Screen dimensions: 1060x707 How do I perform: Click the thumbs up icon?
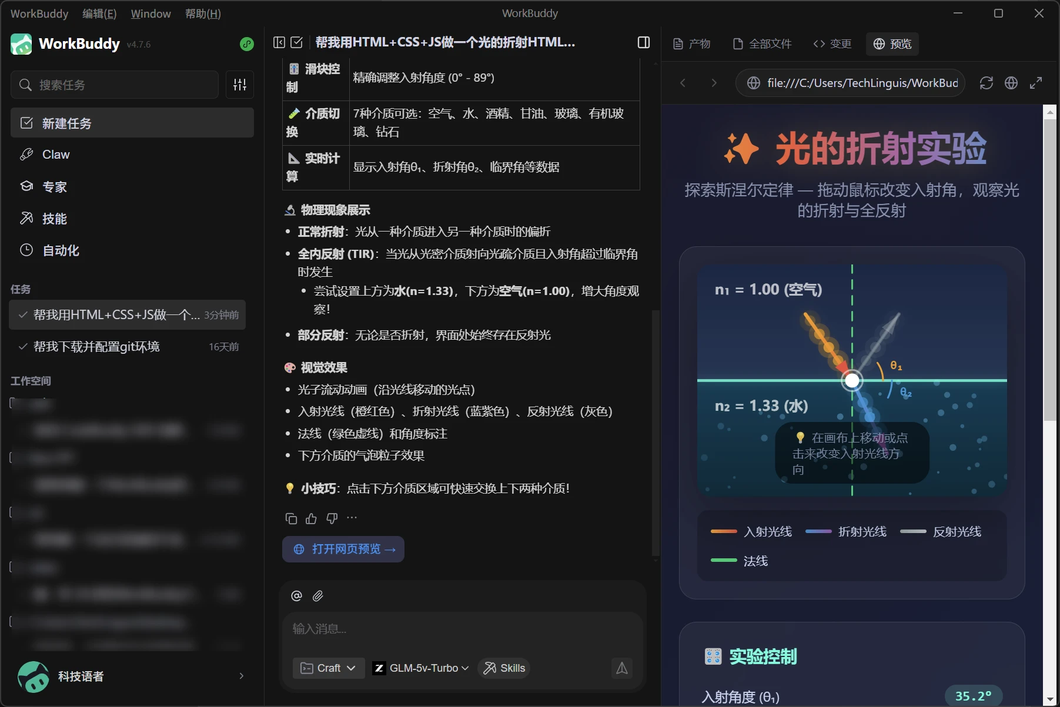[x=312, y=518]
